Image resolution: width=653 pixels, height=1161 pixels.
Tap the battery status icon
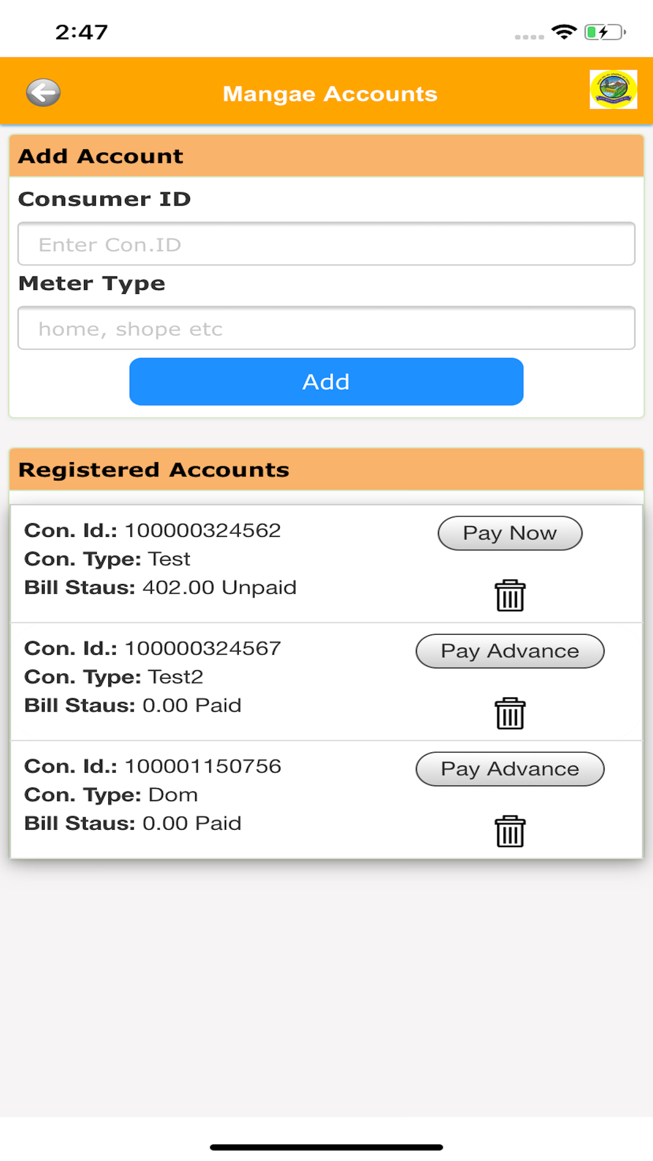[605, 32]
